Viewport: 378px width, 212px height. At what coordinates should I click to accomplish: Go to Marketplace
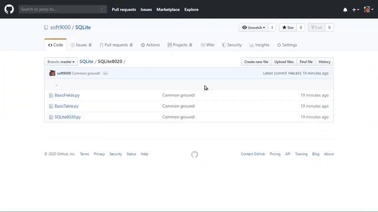click(x=168, y=9)
